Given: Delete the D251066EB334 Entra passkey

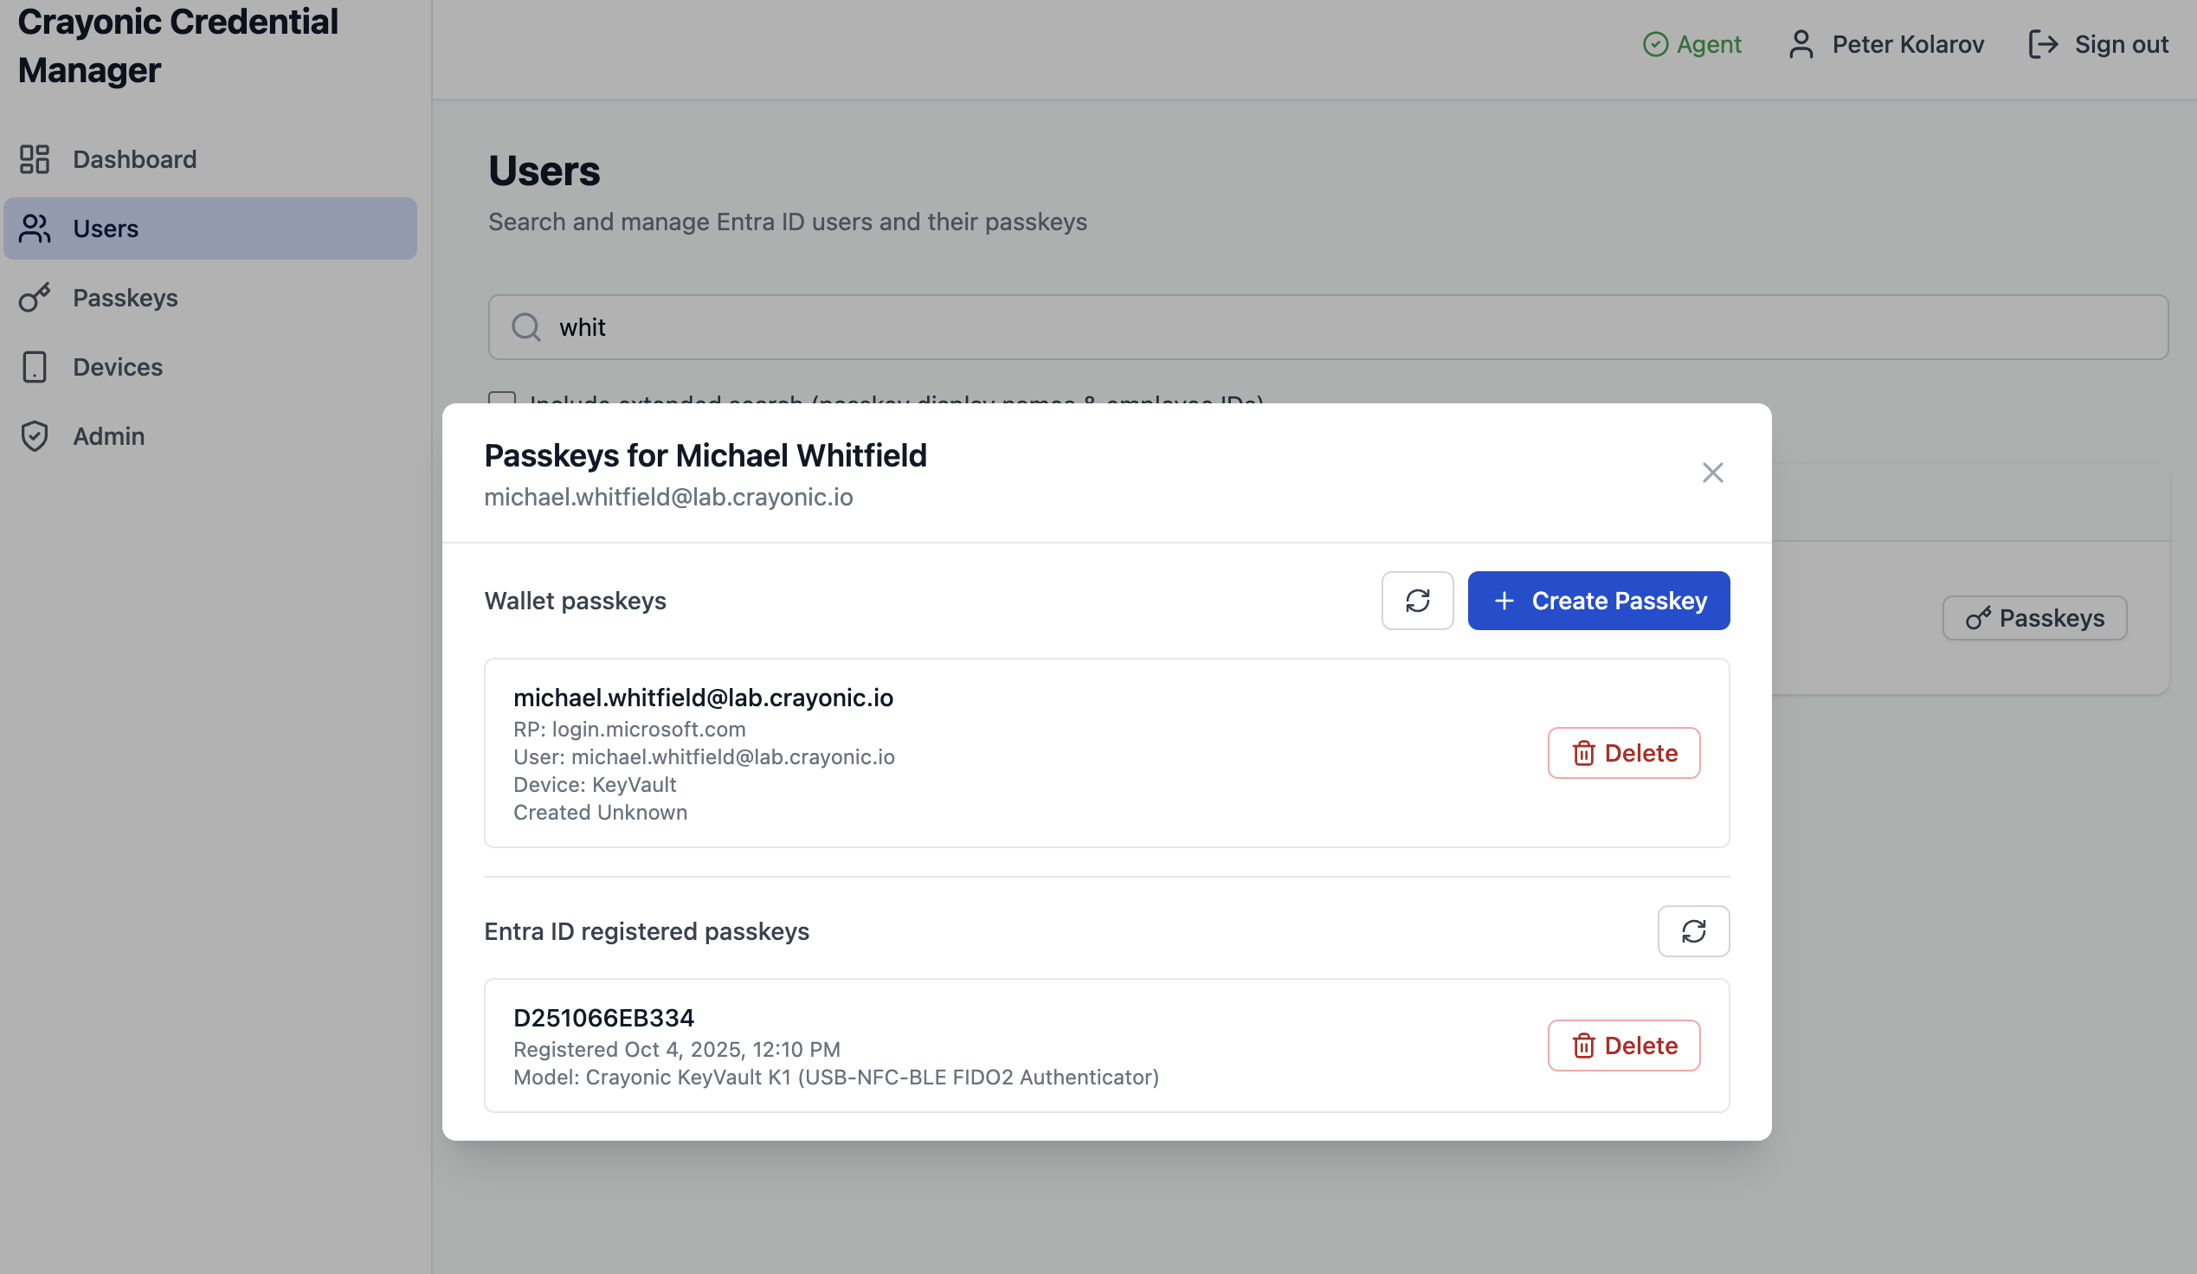Looking at the screenshot, I should (x=1622, y=1045).
